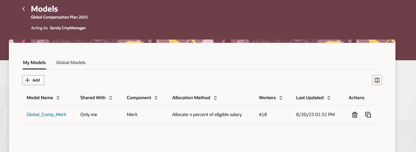
Task: Switch to the Global Models tab
Action: (71, 63)
